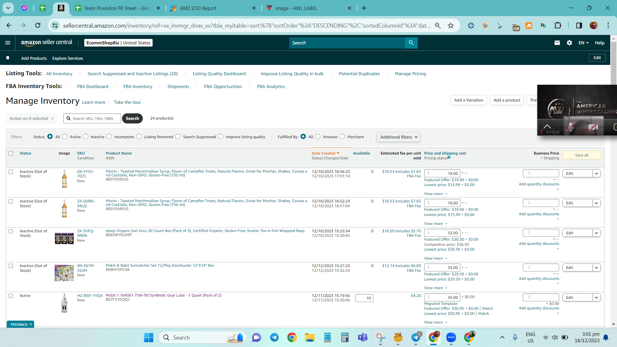Switch to Team Poseidon PR Sheet tab
The image size is (617, 347).
pyautogui.click(x=117, y=8)
